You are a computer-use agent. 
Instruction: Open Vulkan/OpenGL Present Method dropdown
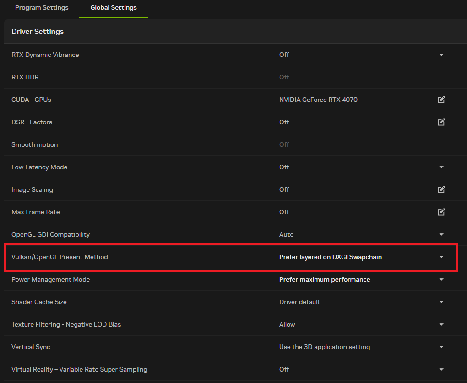(441, 257)
